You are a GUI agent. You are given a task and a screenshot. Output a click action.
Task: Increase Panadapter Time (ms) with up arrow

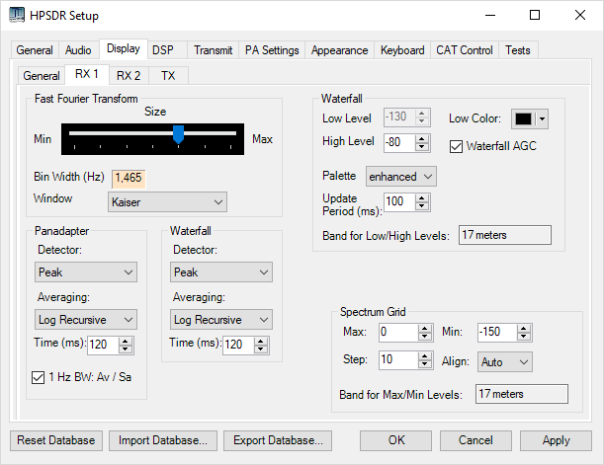[126, 341]
